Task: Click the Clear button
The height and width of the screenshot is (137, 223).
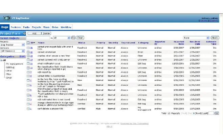Action: pyautogui.click(x=80, y=38)
